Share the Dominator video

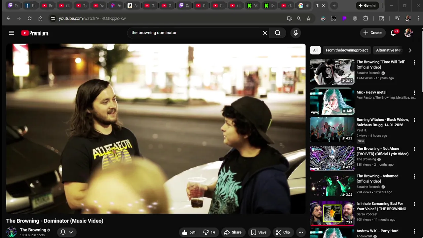click(x=233, y=232)
